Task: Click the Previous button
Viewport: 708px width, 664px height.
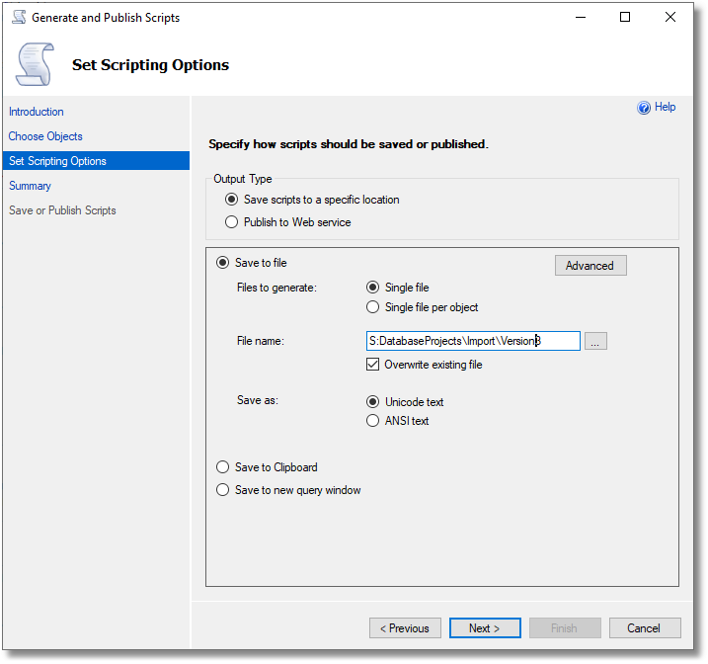Action: 405,628
